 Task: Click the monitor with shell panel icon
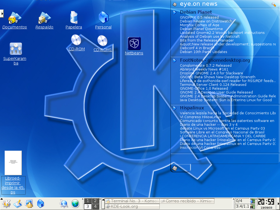29,204
